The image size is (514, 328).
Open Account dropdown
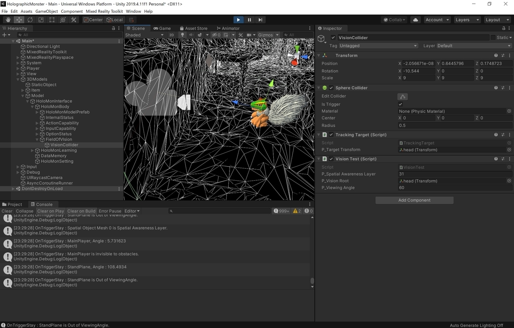(437, 20)
